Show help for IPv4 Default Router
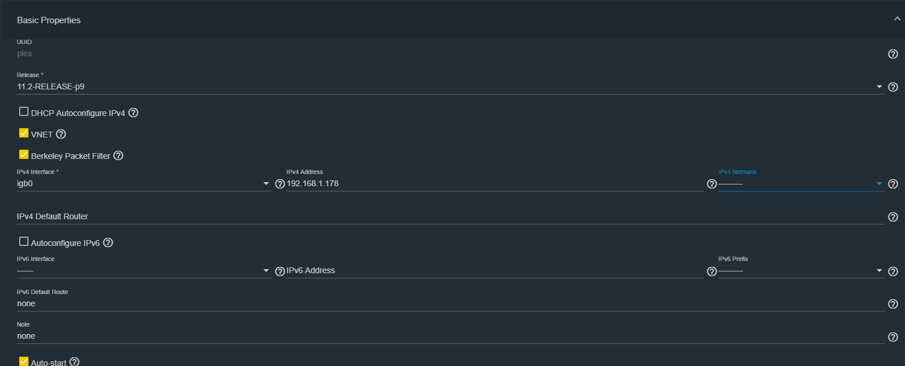This screenshot has height=366, width=905. [x=893, y=217]
